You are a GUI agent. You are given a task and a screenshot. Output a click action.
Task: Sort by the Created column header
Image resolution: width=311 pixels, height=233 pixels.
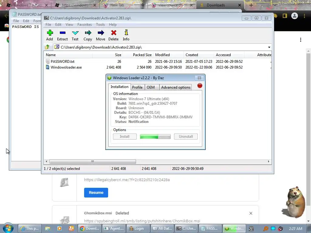click(x=199, y=55)
